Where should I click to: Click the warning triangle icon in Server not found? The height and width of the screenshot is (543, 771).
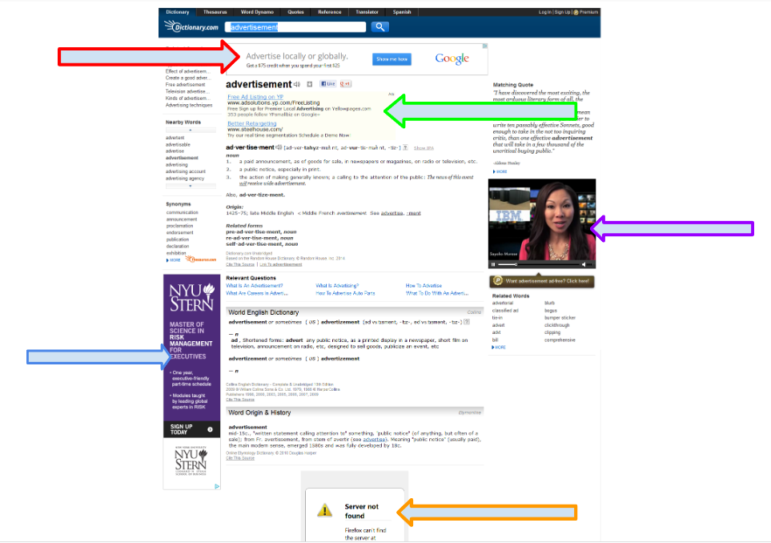click(x=324, y=510)
